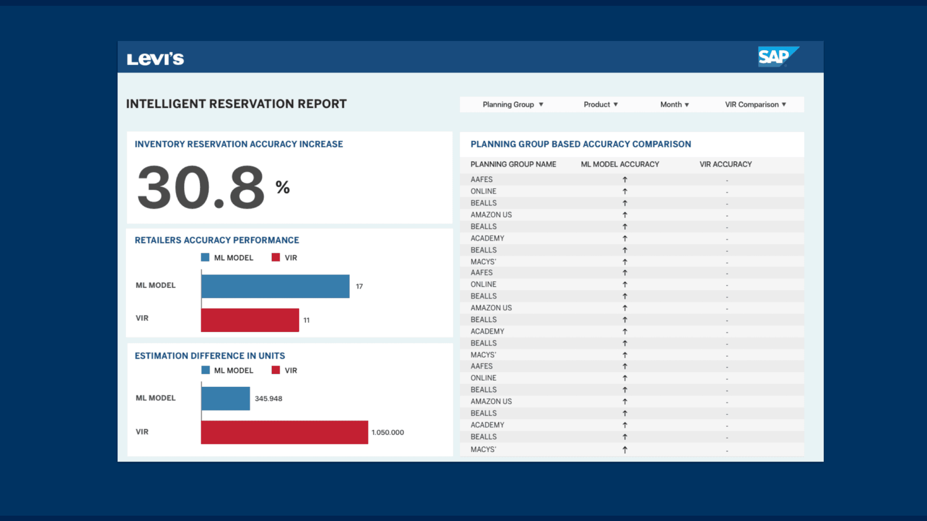Click the up arrow in ONLINE first row
This screenshot has height=521, width=927.
(625, 192)
